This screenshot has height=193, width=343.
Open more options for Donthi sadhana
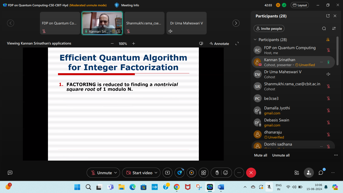pos(321,146)
